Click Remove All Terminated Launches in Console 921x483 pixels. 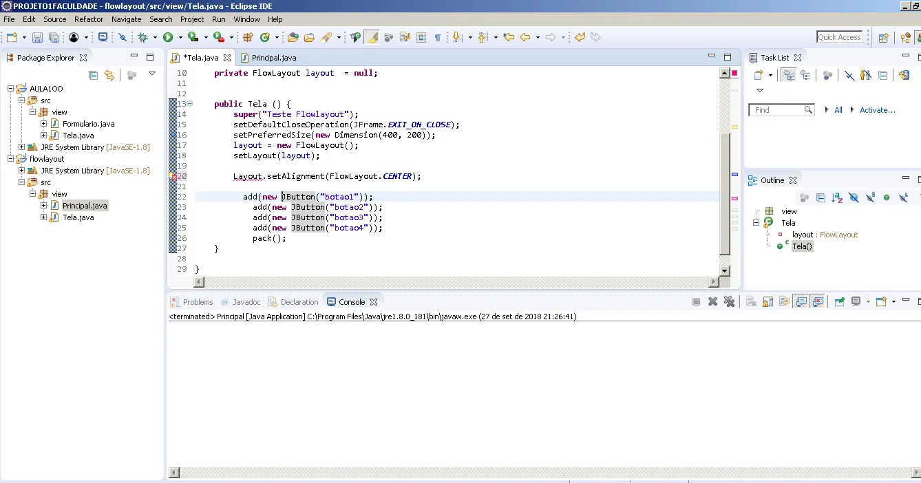point(729,302)
